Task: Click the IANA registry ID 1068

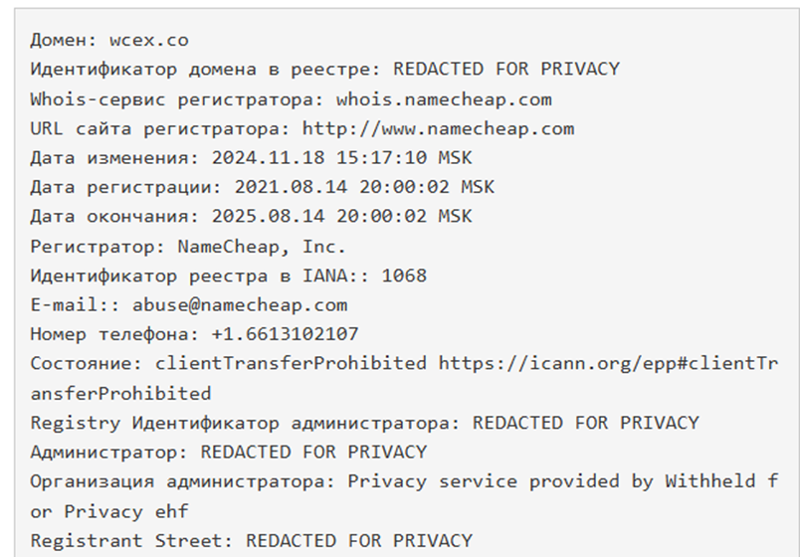Action: tap(404, 276)
